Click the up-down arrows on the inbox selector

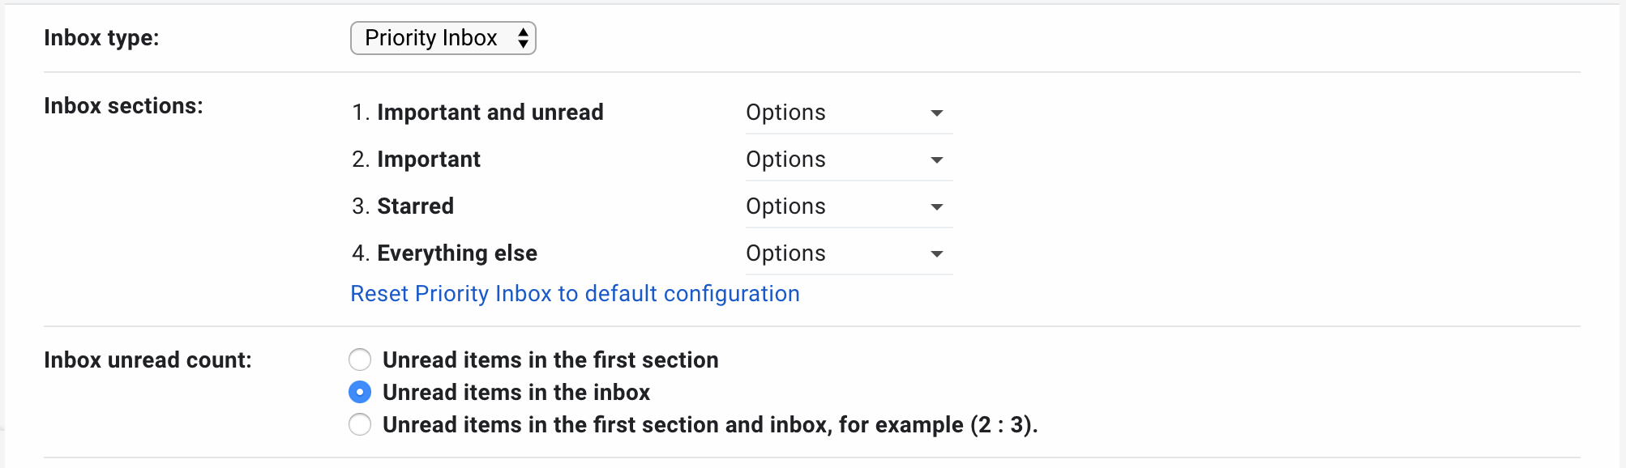point(525,37)
